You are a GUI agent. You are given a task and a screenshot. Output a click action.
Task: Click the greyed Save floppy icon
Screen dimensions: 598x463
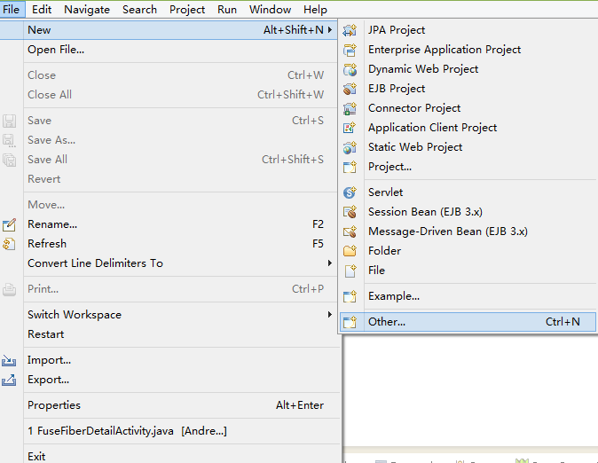click(9, 121)
